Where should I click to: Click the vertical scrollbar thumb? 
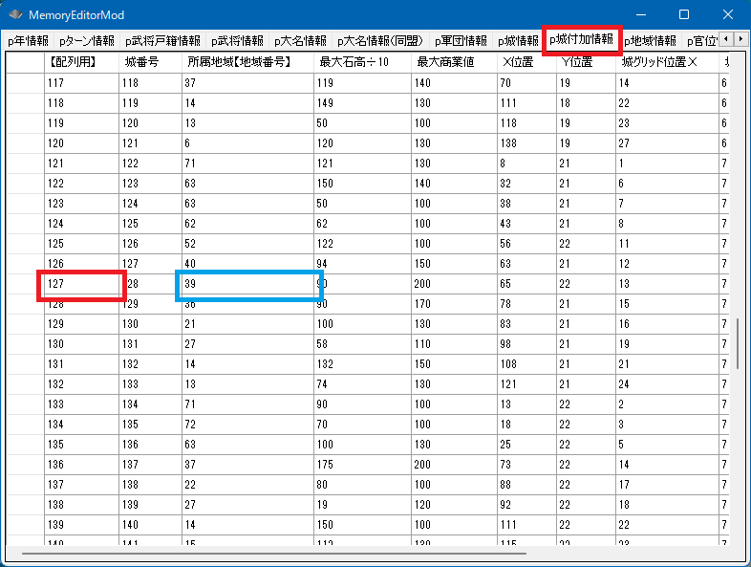pyautogui.click(x=739, y=343)
